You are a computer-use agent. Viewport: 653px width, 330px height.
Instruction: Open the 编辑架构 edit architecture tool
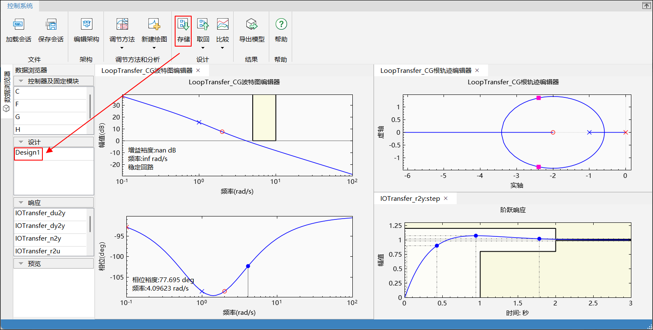[87, 25]
